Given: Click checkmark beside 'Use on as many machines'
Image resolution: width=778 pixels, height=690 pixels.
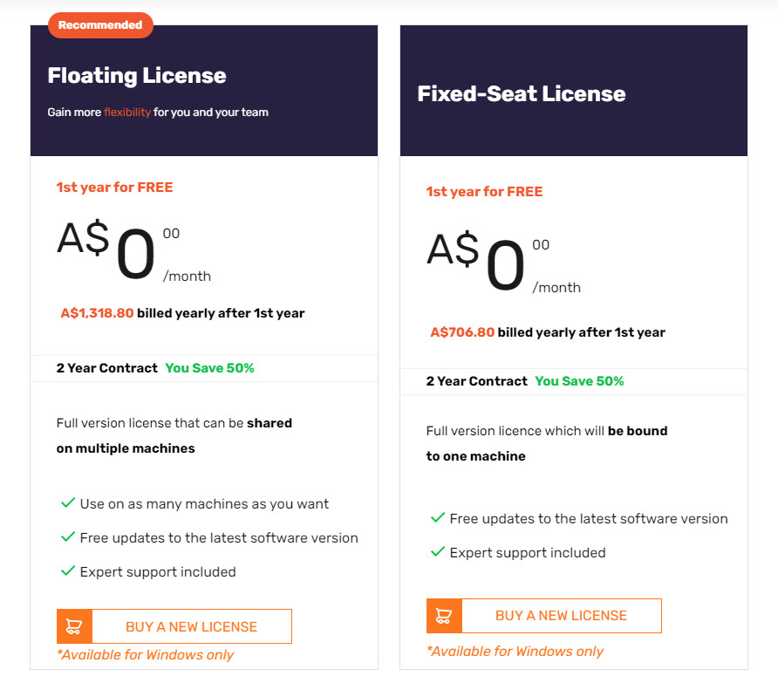Looking at the screenshot, I should tap(68, 502).
